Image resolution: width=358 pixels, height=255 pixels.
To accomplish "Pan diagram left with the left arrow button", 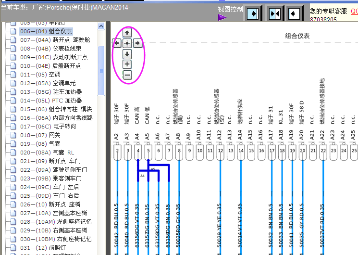I will (117, 43).
